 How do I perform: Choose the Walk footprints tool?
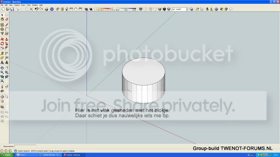click(7, 87)
